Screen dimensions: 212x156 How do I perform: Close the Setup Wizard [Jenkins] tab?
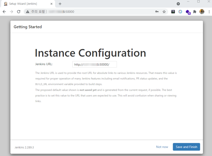click(x=51, y=4)
